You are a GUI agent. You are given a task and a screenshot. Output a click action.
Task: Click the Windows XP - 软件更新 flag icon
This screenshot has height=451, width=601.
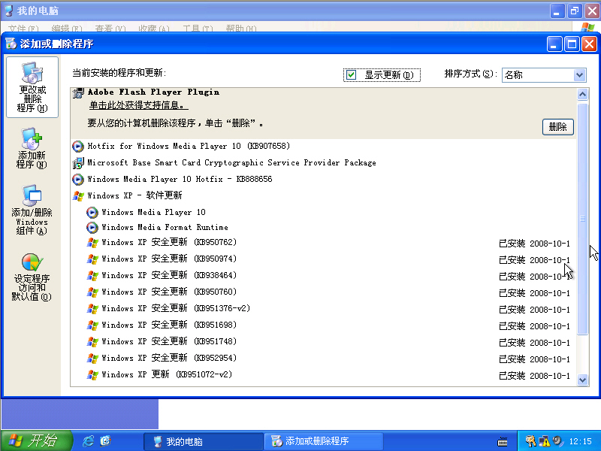(x=78, y=196)
